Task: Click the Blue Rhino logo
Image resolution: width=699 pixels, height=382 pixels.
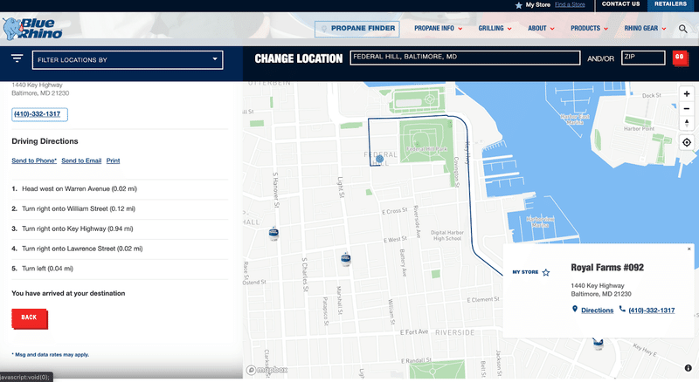Action: click(32, 29)
